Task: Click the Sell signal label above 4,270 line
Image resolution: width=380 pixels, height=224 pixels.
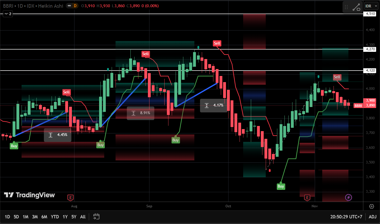Action: pyautogui.click(x=217, y=43)
